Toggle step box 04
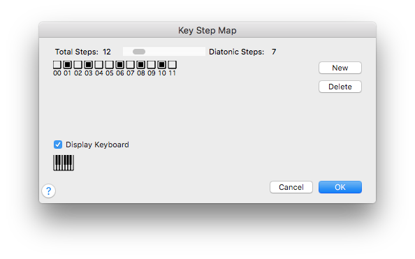 (99, 64)
